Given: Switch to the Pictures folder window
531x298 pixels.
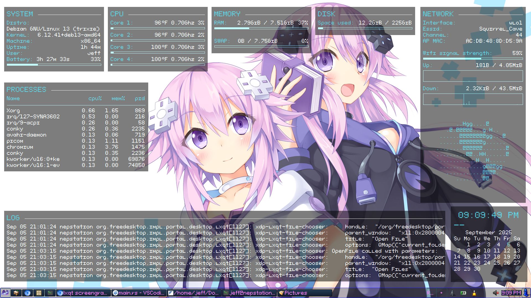Looking at the screenshot, I should coord(304,293).
